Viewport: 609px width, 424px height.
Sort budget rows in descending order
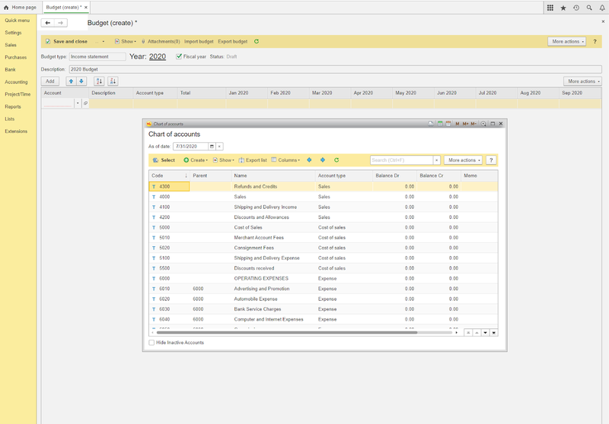click(113, 81)
